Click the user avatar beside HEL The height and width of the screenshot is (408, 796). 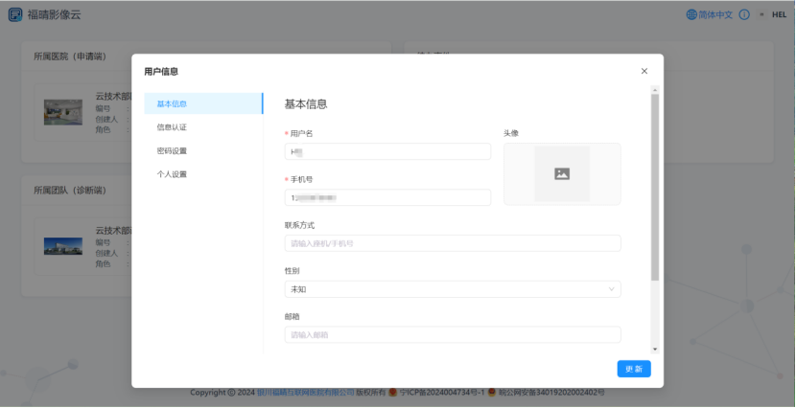coord(761,14)
